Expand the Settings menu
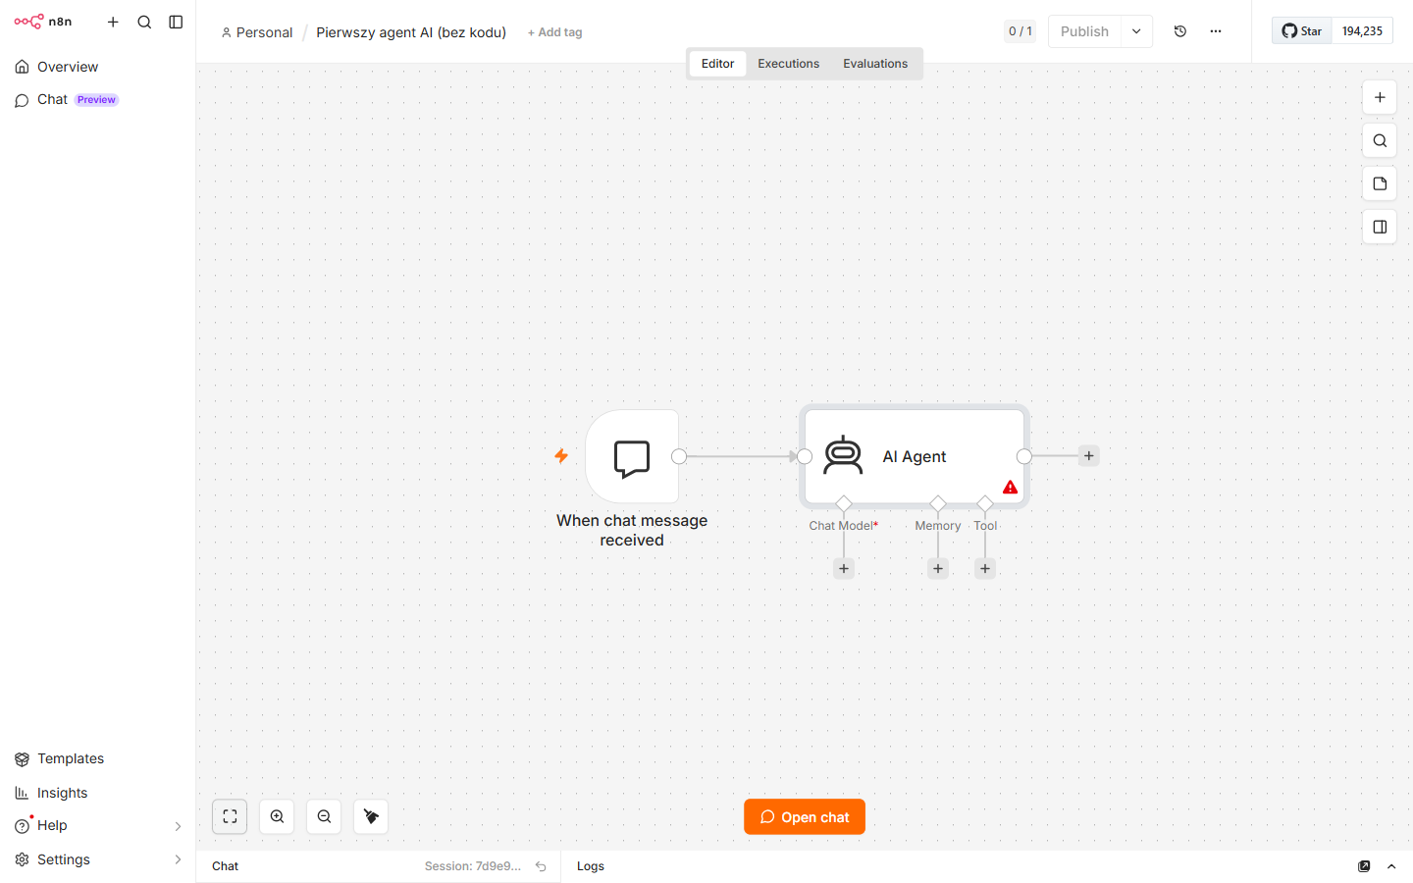Image resolution: width=1413 pixels, height=883 pixels. click(97, 859)
